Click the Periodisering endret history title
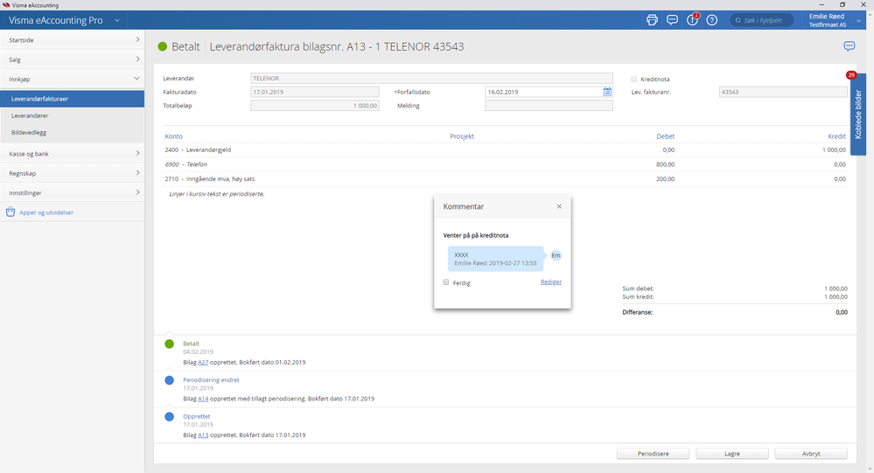The height and width of the screenshot is (473, 874). (x=211, y=380)
